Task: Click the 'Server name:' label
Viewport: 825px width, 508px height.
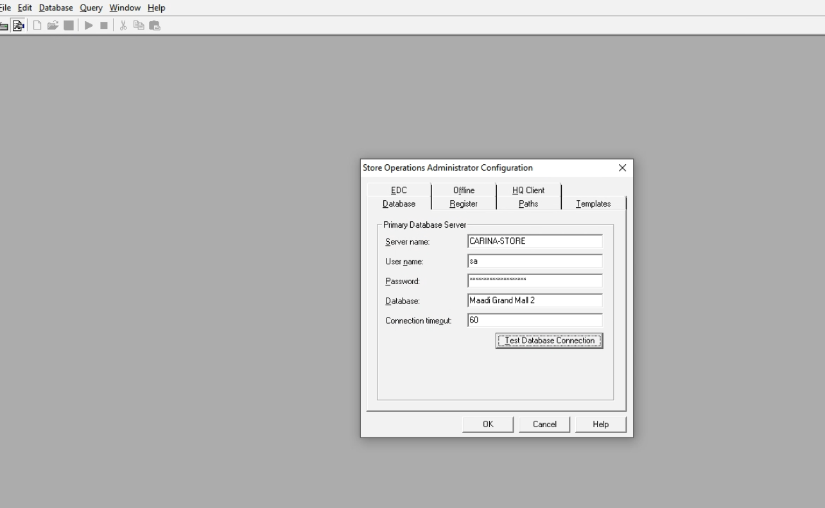Action: [407, 242]
